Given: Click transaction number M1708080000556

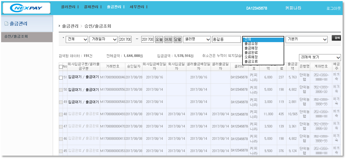Looking at the screenshot, I should (x=112, y=90).
